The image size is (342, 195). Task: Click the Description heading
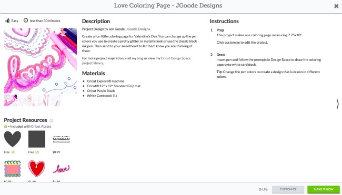tap(96, 22)
